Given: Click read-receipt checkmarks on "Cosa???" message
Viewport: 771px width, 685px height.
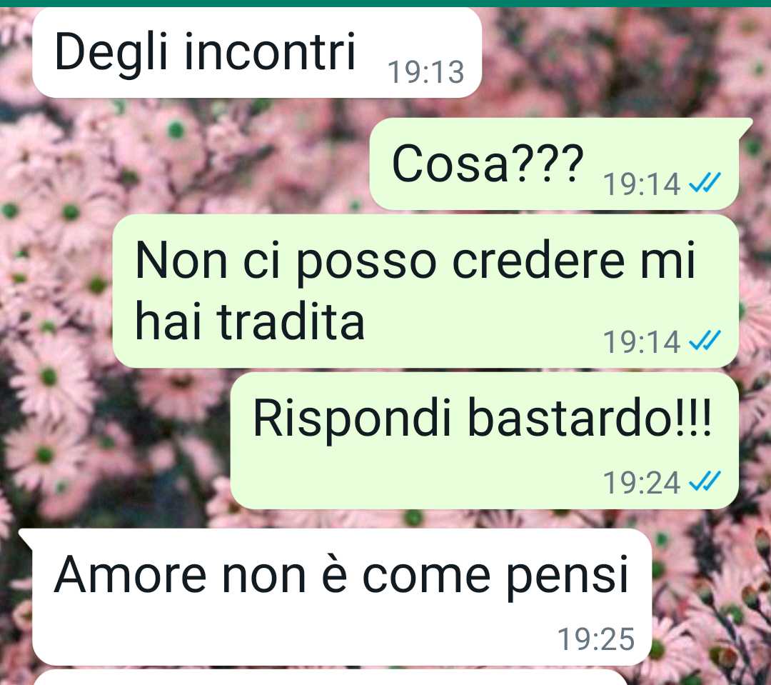Looking at the screenshot, I should tap(705, 182).
